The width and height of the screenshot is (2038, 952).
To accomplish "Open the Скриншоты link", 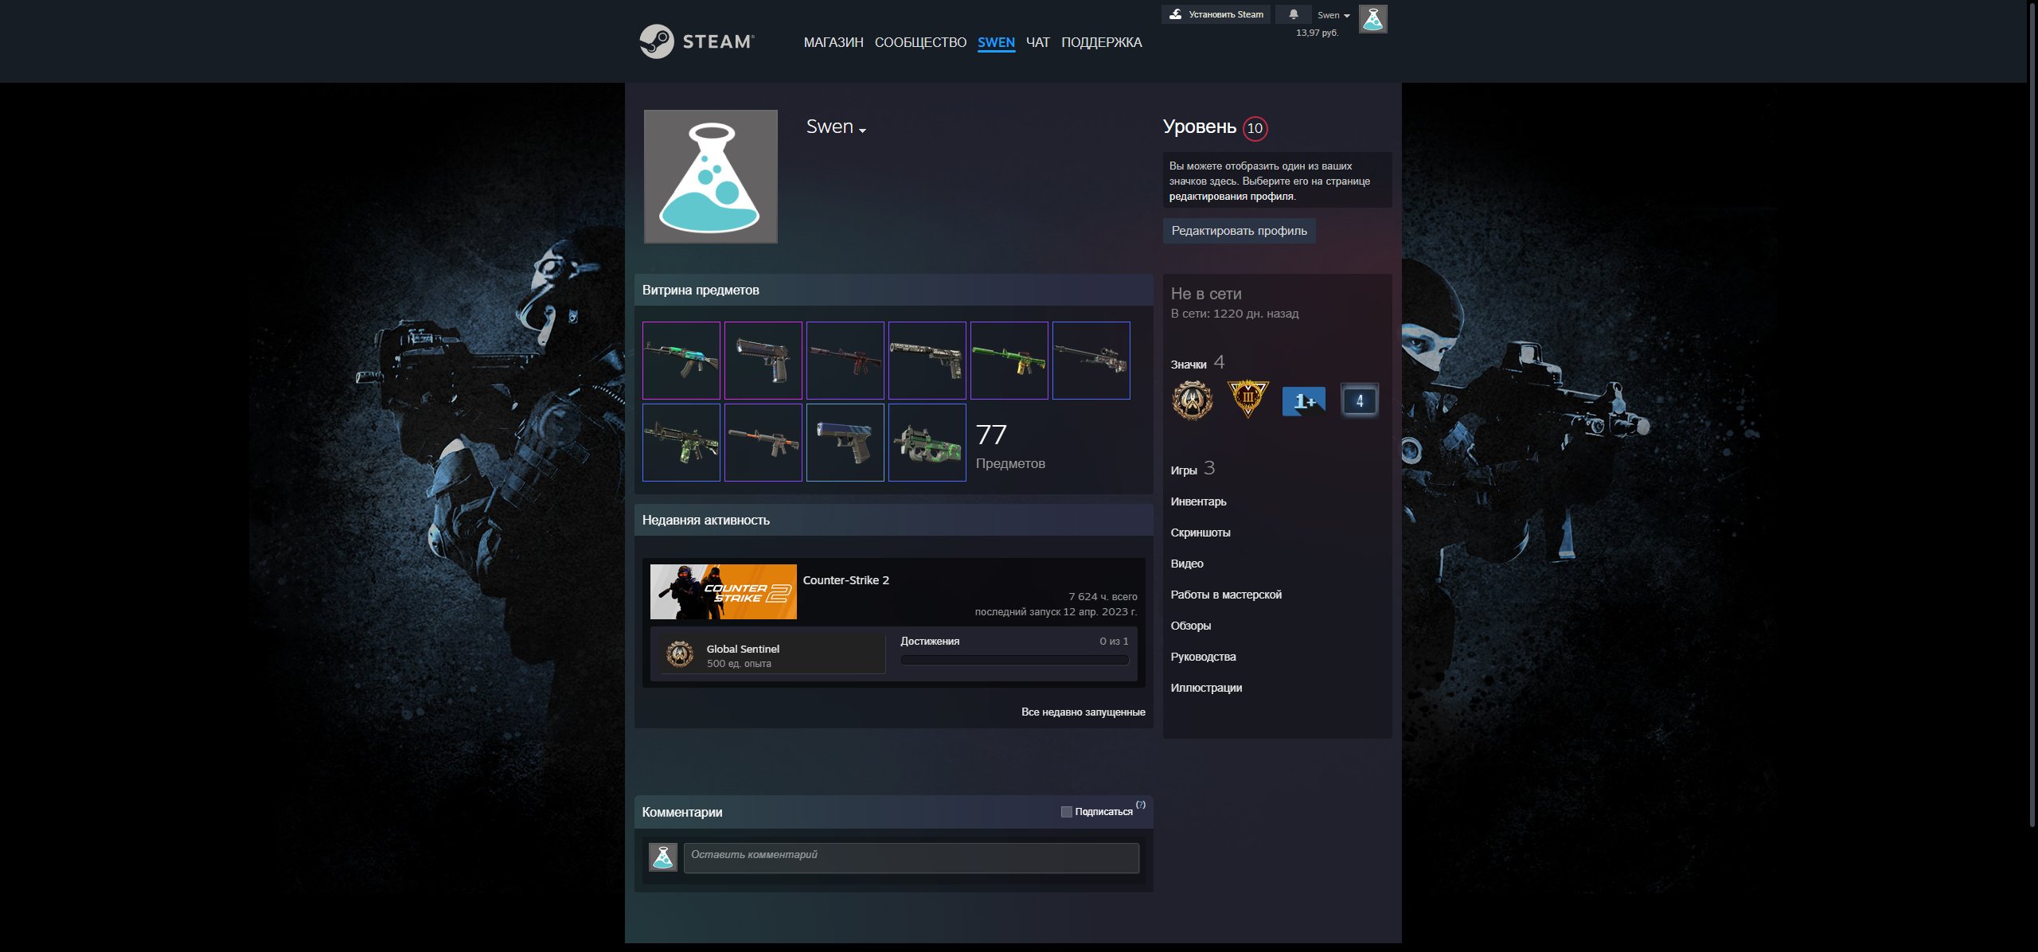I will tap(1201, 533).
